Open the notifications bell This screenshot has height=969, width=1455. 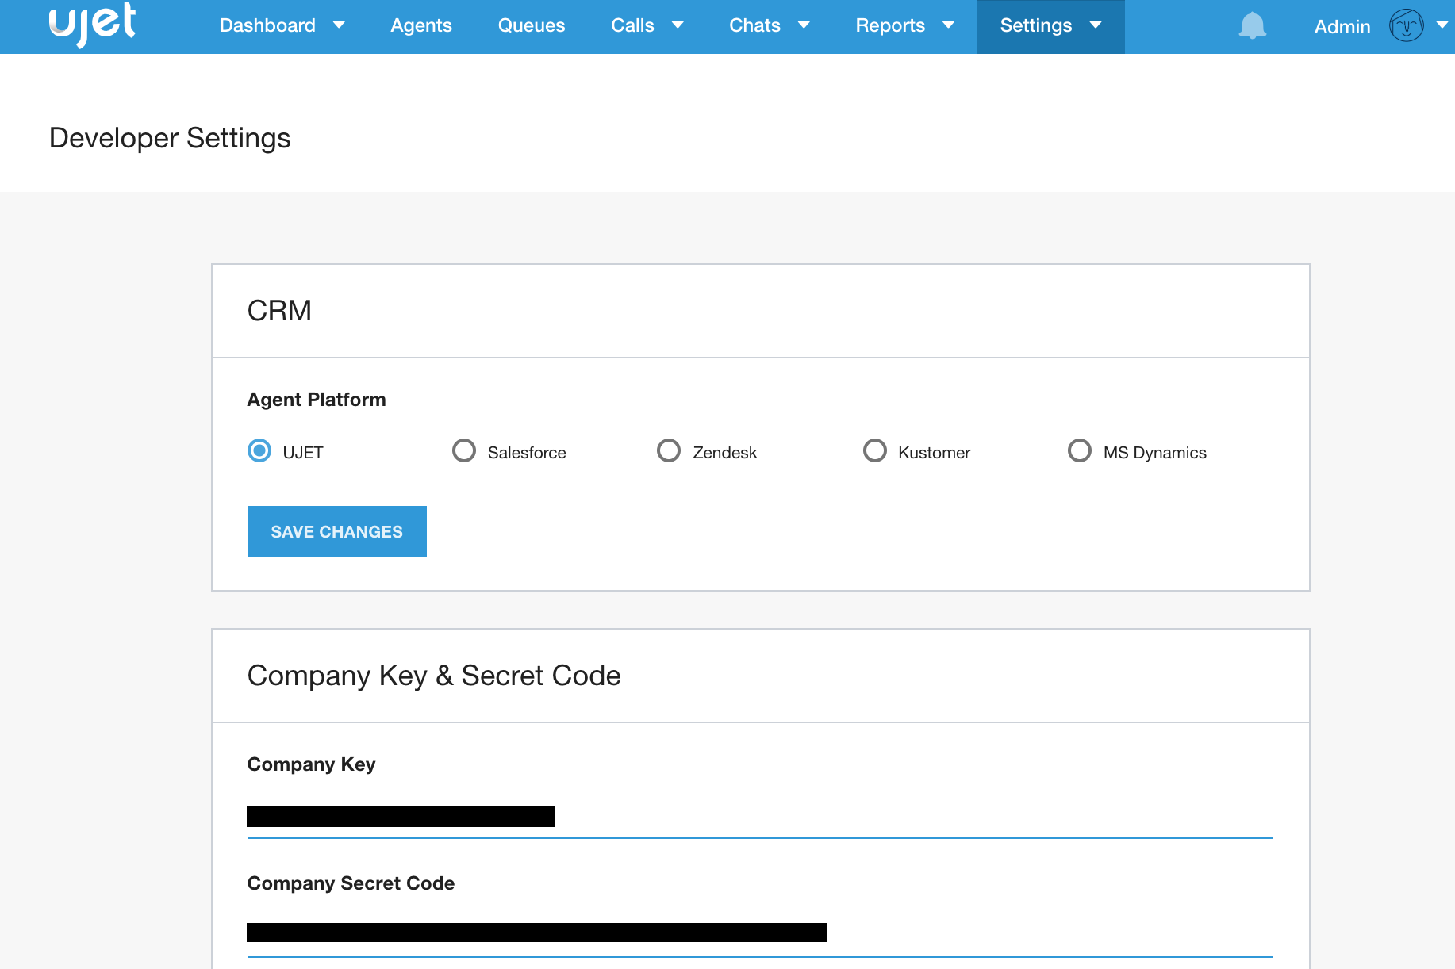1252,26
